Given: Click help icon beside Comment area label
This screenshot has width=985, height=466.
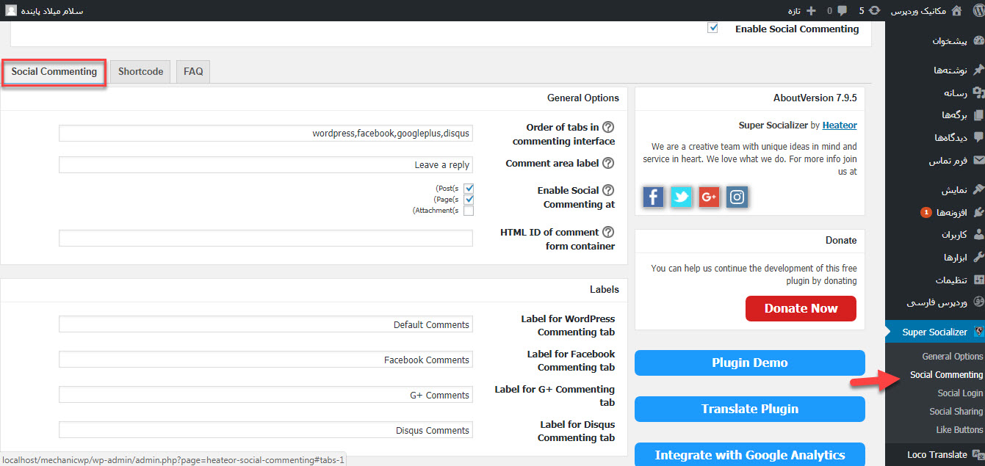Looking at the screenshot, I should coord(608,164).
